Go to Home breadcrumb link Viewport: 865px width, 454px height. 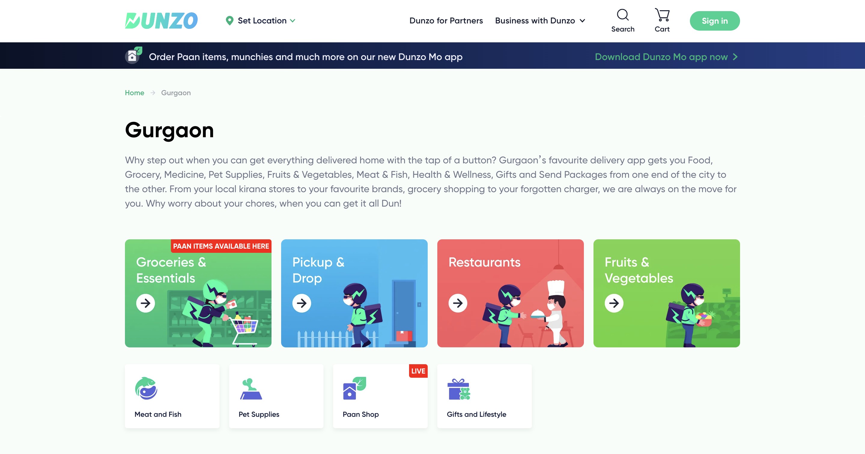[134, 93]
